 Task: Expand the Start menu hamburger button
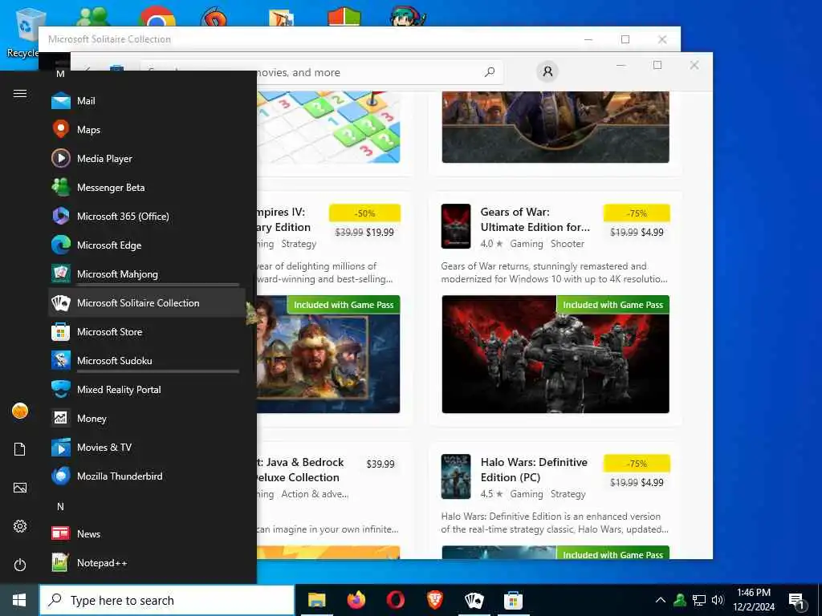click(x=20, y=93)
